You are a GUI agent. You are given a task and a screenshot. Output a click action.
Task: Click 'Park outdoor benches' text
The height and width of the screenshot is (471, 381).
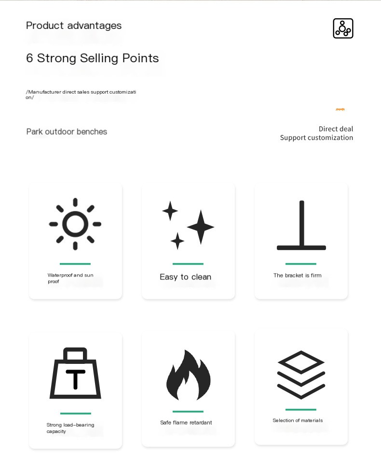click(67, 132)
